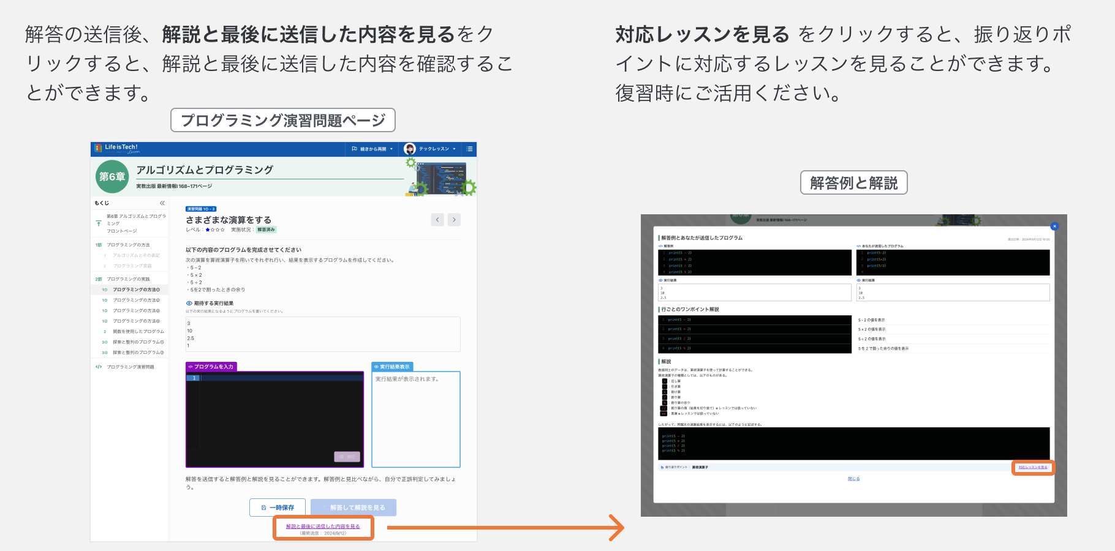Click the chapter banner code illustration

(x=441, y=178)
